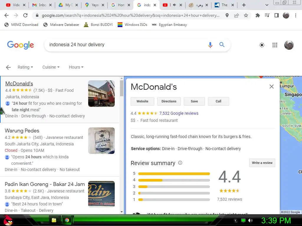Switch to the YouTube Vide tab

pos(16,5)
